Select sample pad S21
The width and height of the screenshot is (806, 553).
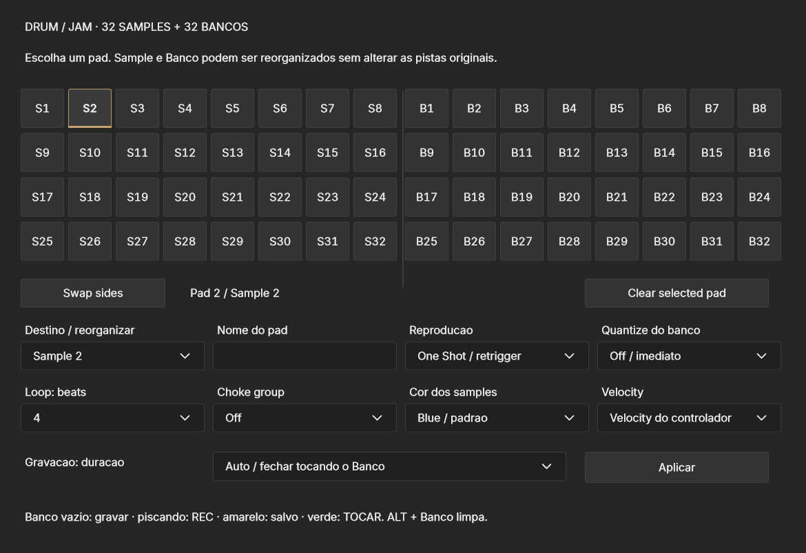pyautogui.click(x=232, y=197)
